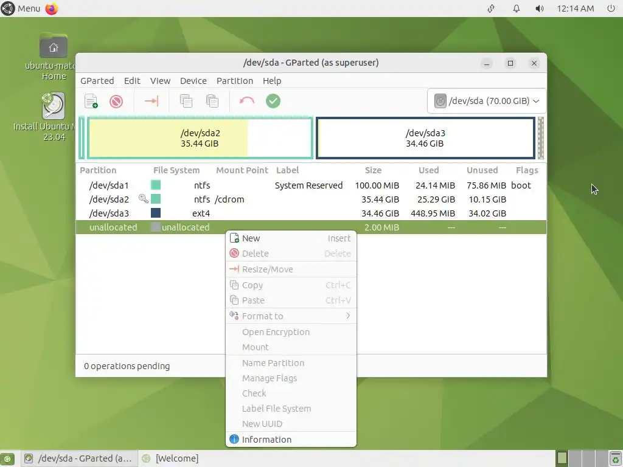Click the New partition toolbar icon

[x=91, y=101]
